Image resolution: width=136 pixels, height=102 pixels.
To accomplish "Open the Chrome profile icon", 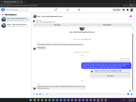I will 131,5.
